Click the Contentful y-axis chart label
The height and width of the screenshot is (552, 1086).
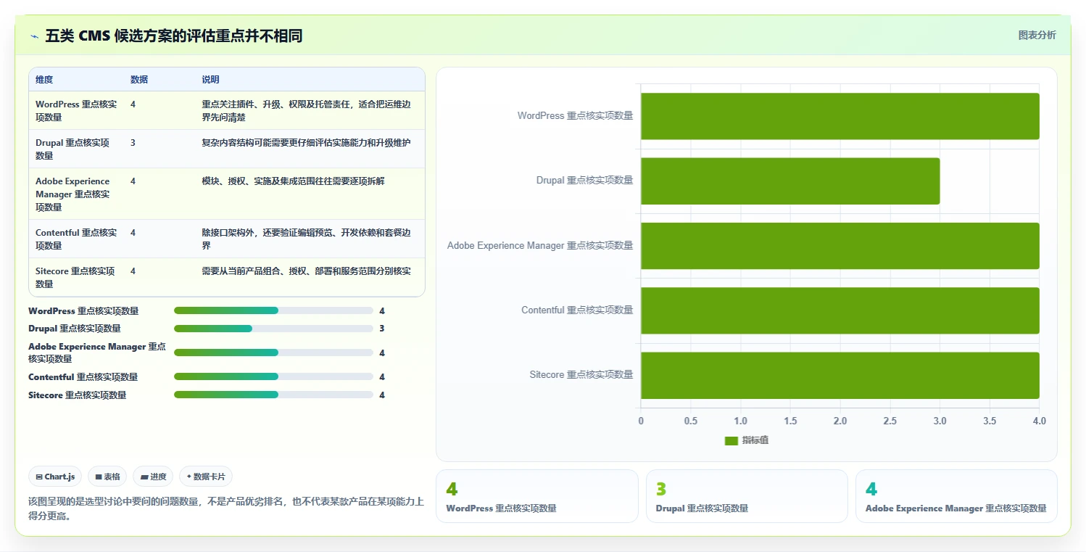(577, 310)
